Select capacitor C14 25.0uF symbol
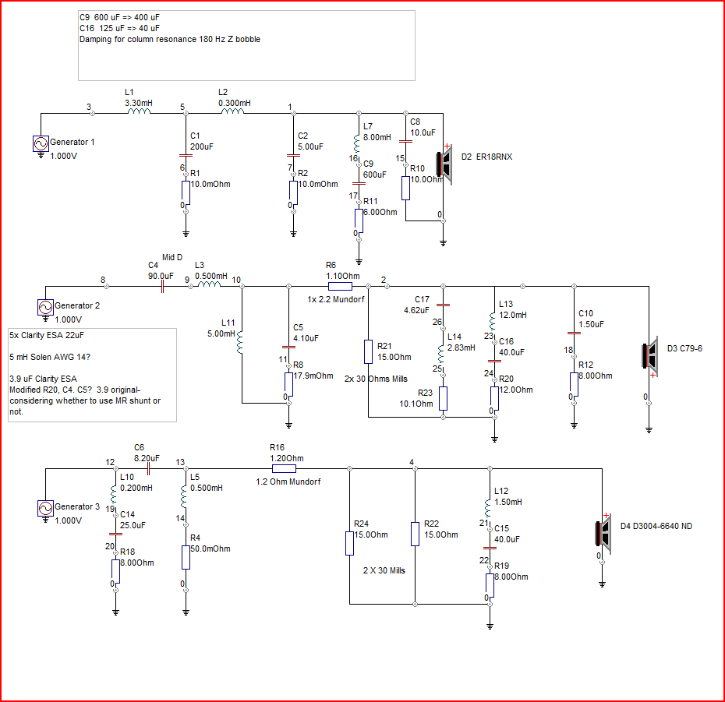725x702 pixels. pos(115,534)
